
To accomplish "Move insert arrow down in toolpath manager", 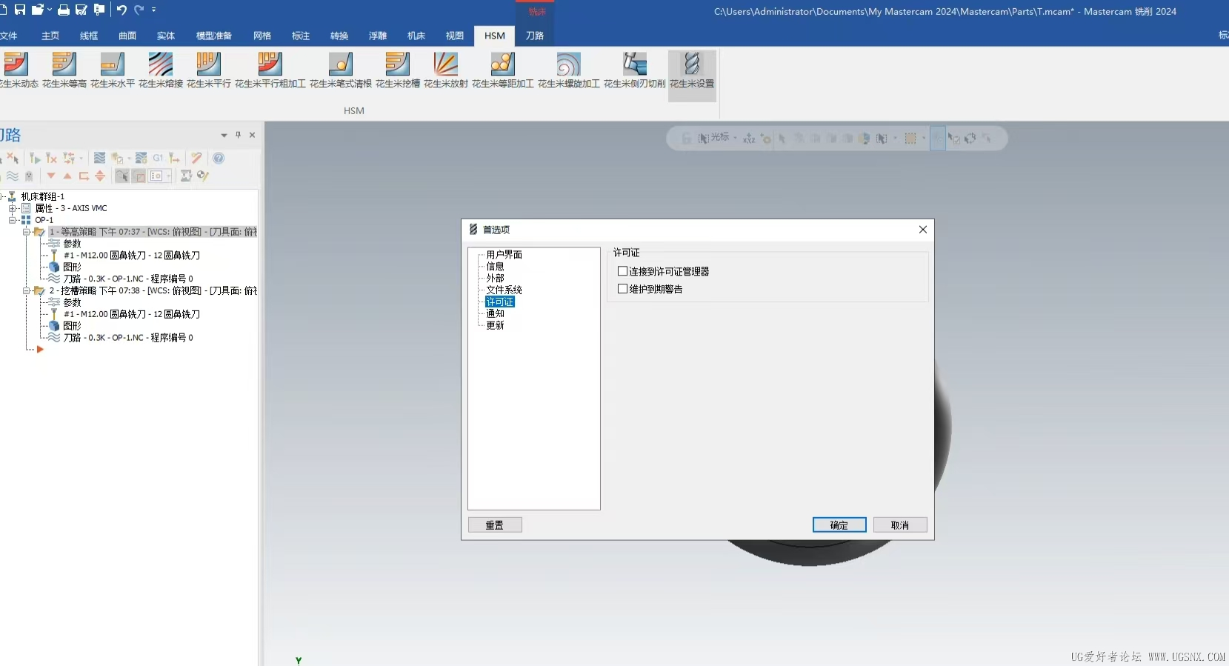I will click(x=51, y=176).
